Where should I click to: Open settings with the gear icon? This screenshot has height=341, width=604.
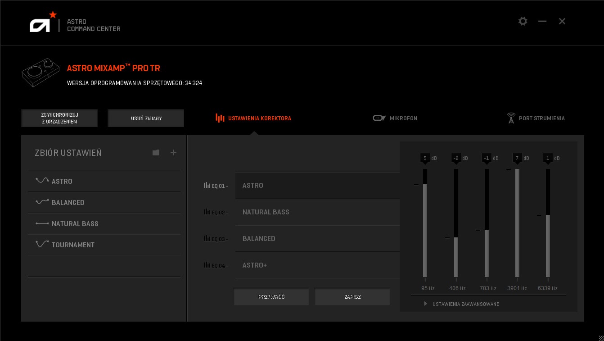pos(523,21)
